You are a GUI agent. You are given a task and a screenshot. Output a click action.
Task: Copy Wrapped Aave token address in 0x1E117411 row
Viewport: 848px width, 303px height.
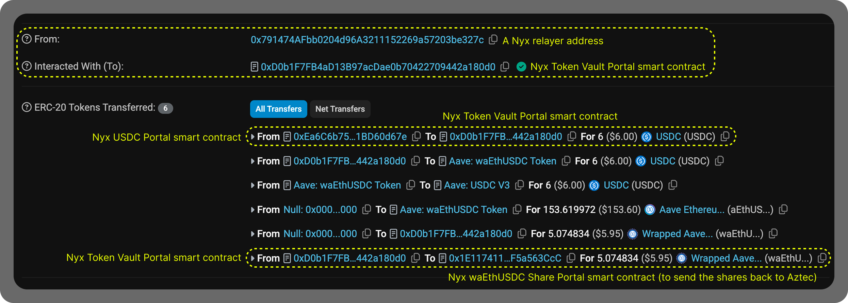pyautogui.click(x=822, y=258)
